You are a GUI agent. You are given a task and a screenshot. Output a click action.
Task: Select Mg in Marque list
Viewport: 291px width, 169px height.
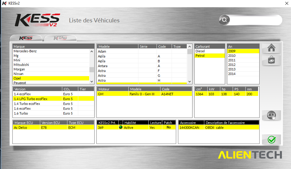tap(51, 56)
